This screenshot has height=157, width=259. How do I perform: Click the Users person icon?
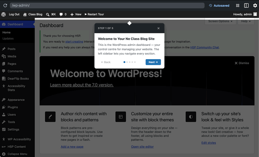[4, 114]
